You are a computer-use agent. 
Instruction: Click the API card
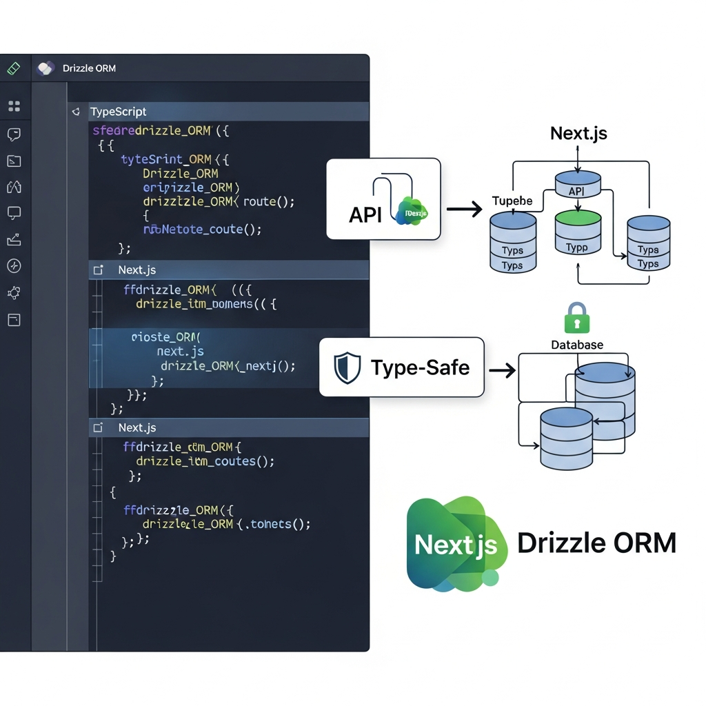(383, 199)
